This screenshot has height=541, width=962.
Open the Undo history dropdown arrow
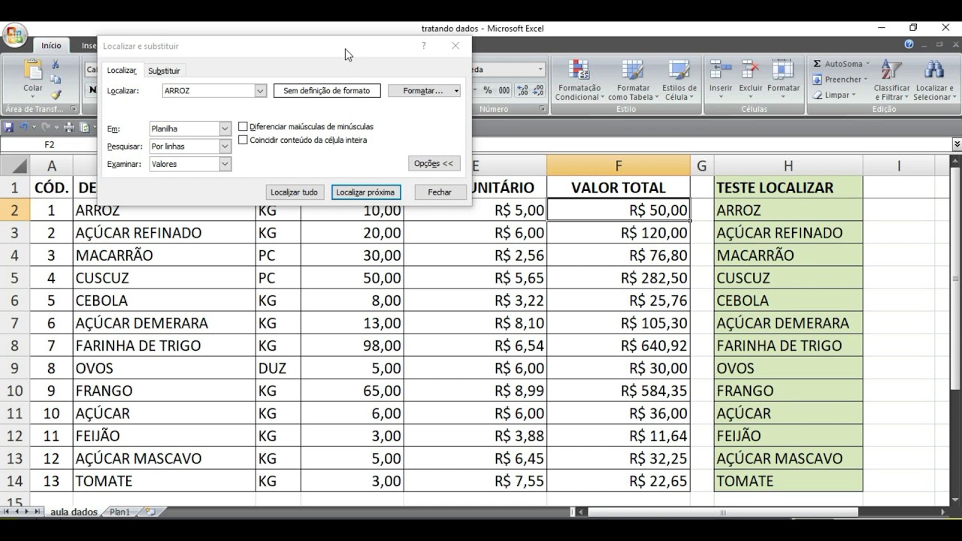pyautogui.click(x=34, y=127)
